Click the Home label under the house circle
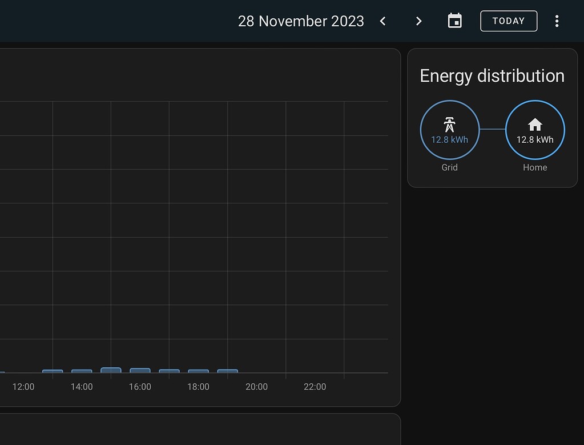 coord(535,167)
